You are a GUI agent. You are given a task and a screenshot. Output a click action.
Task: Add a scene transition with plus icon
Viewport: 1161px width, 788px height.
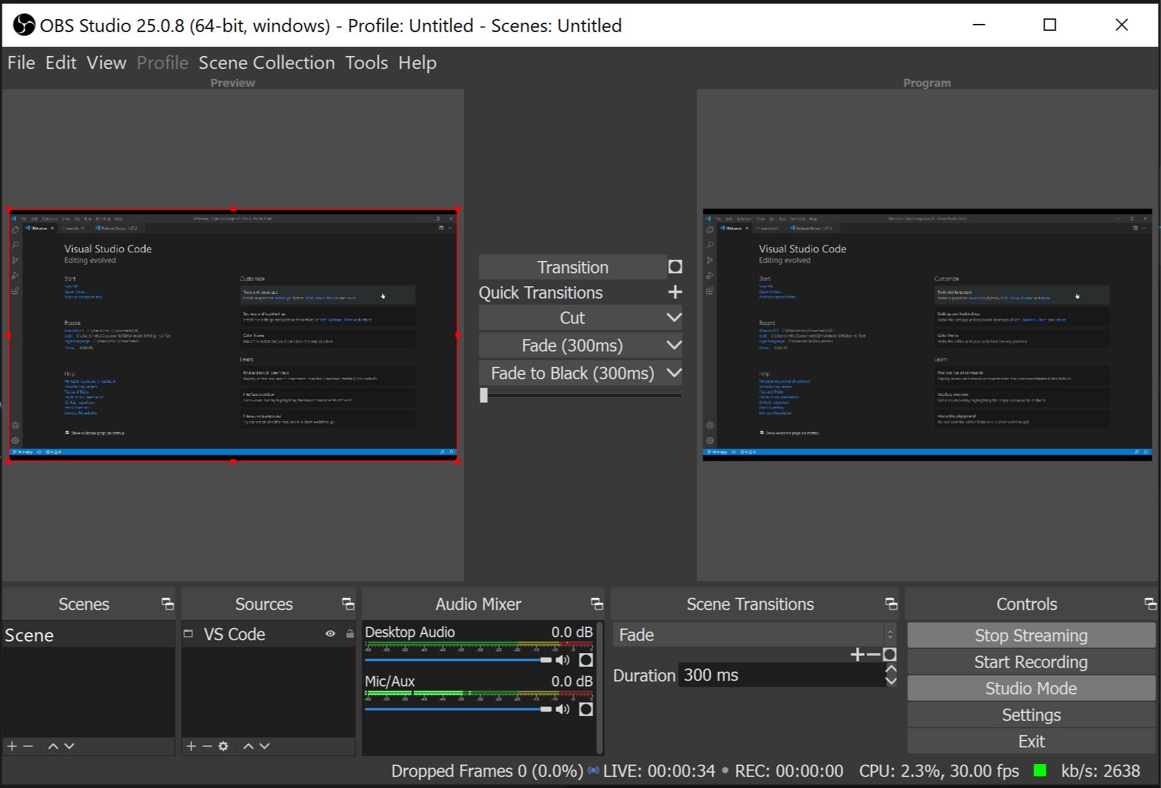pos(857,654)
